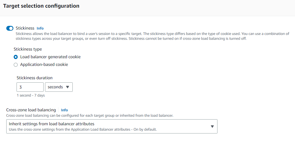Click the Stickiness duration label
This screenshot has height=142, width=295.
(x=34, y=78)
